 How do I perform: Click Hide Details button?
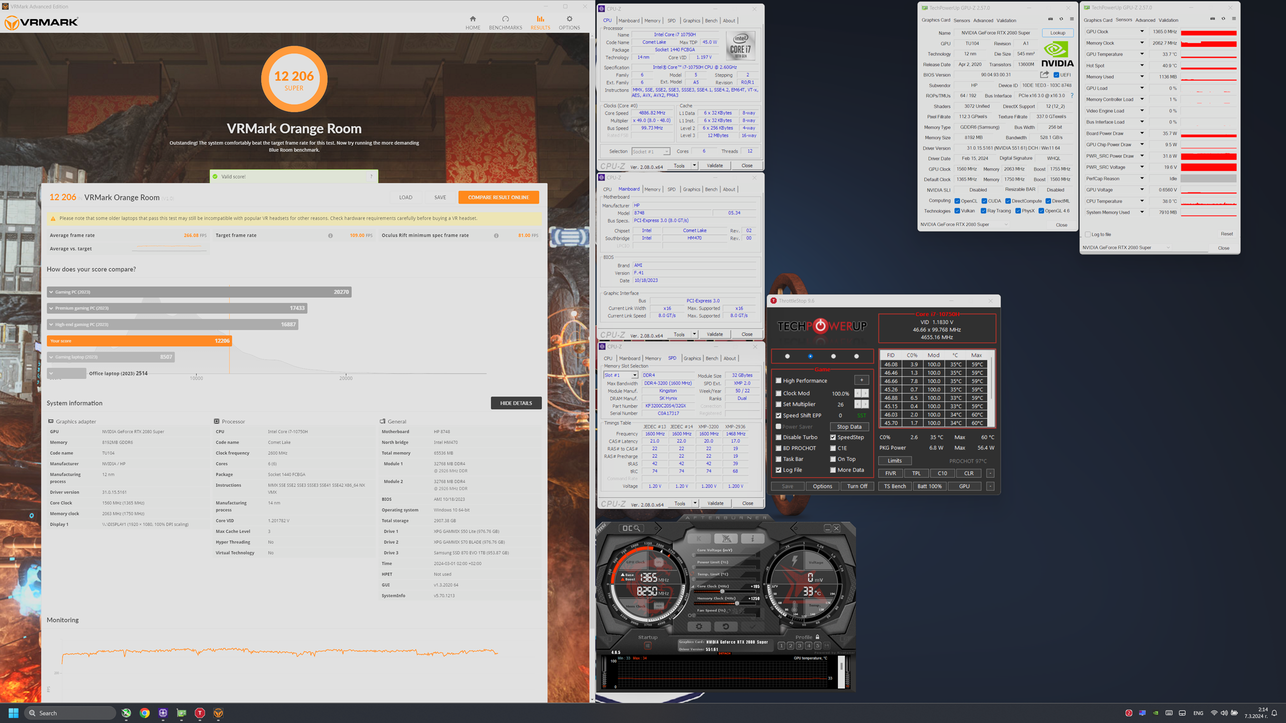[x=516, y=403]
